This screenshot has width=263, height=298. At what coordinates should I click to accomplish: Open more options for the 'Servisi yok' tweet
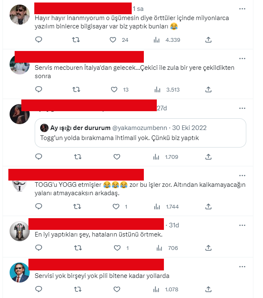tap(242, 267)
